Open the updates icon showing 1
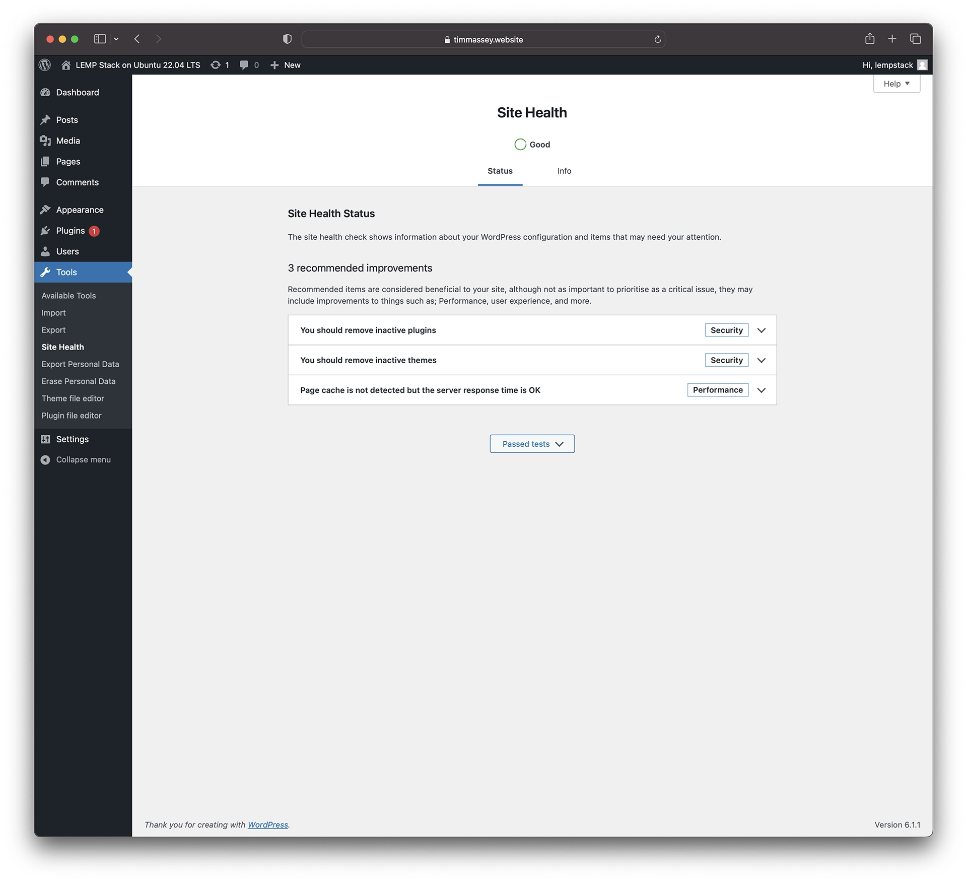This screenshot has height=882, width=967. tap(216, 65)
